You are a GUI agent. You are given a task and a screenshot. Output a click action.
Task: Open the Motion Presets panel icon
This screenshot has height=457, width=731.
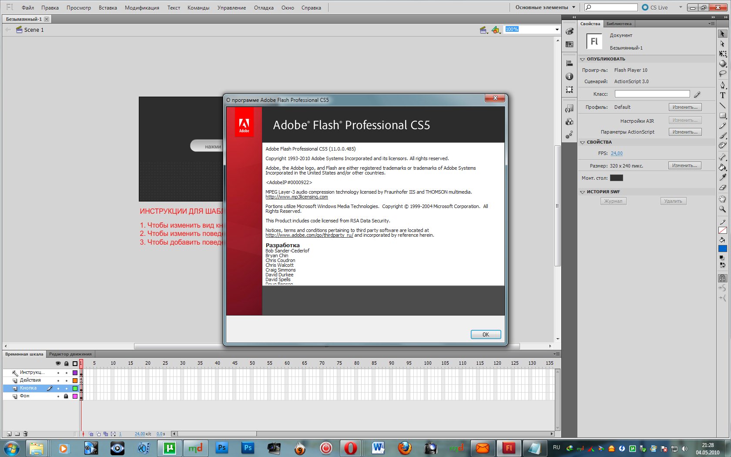569,135
